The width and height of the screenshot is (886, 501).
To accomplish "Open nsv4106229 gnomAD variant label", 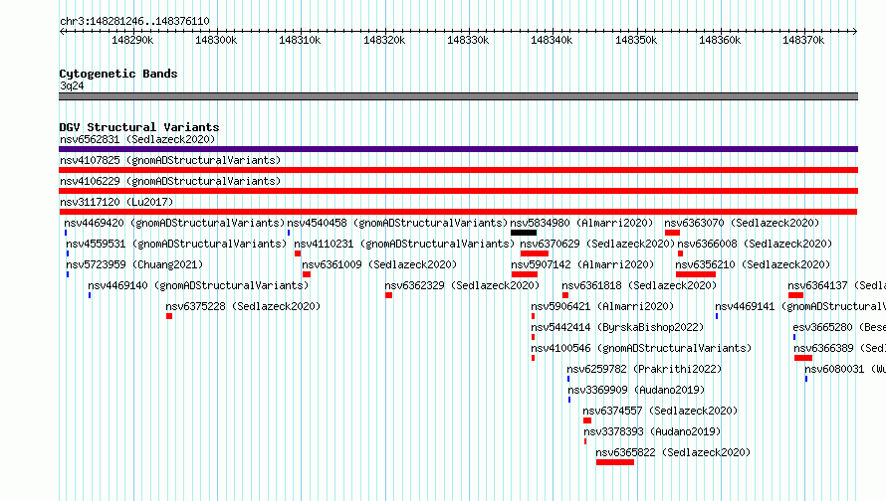I will 170,181.
